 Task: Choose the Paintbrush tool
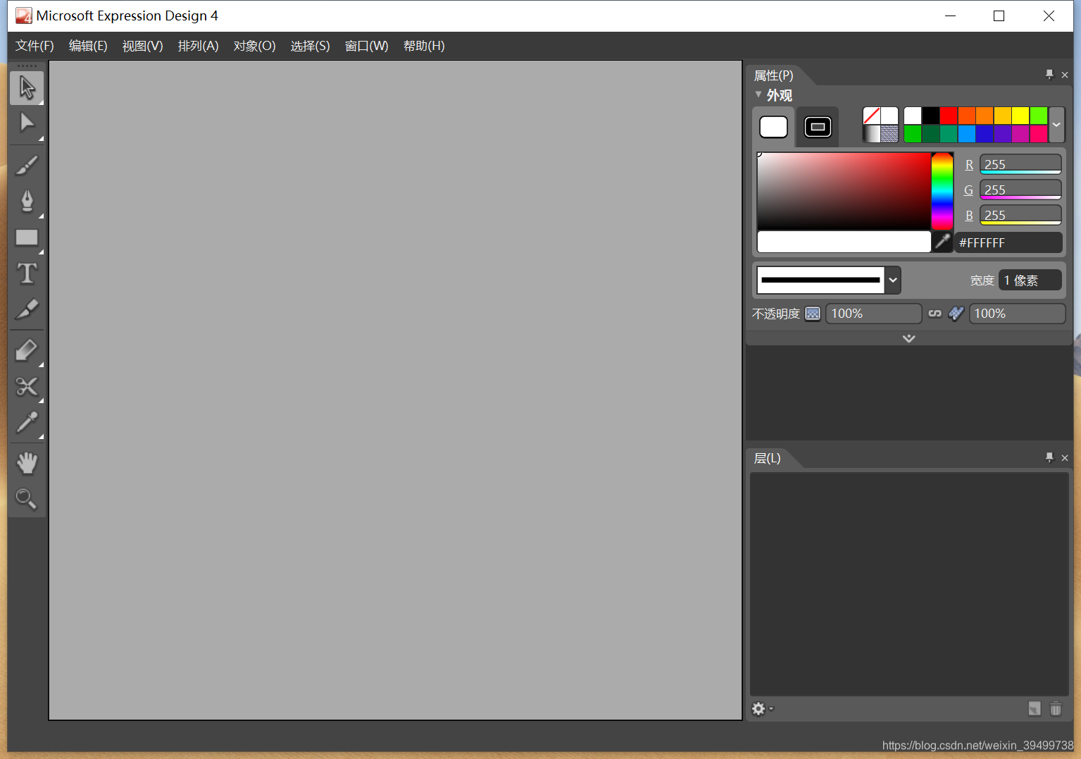coord(27,166)
